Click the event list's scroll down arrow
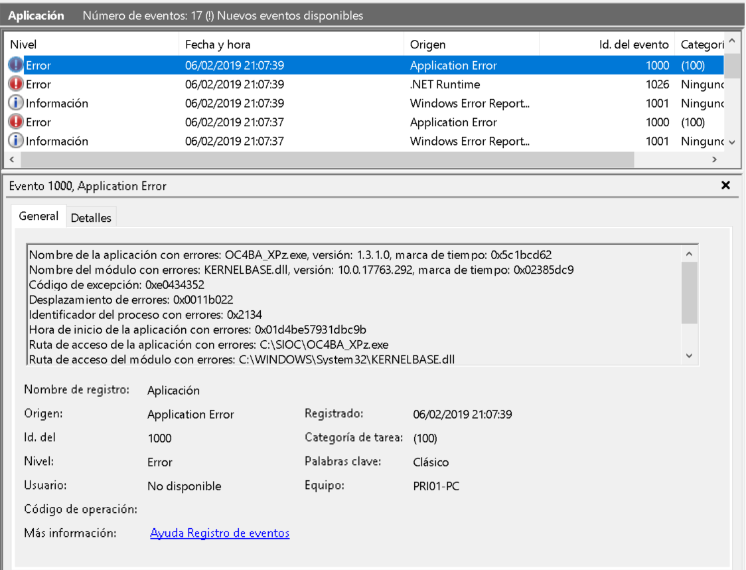Viewport: 746px width, 570px height. point(732,142)
